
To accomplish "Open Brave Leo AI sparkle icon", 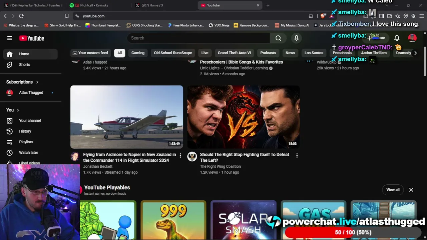I will coord(398,16).
